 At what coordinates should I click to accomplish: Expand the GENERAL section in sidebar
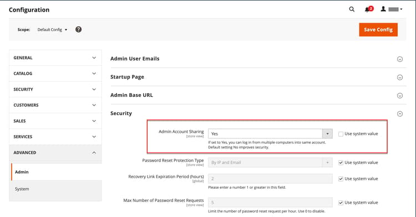click(x=55, y=58)
